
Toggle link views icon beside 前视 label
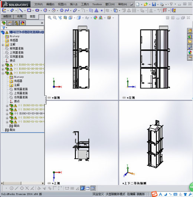coord(49,98)
